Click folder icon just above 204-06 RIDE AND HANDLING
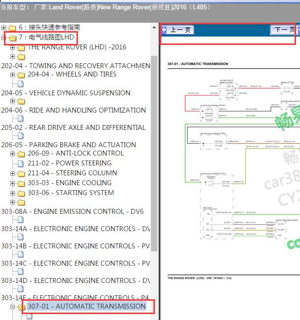300x320 pixels. [x=21, y=101]
